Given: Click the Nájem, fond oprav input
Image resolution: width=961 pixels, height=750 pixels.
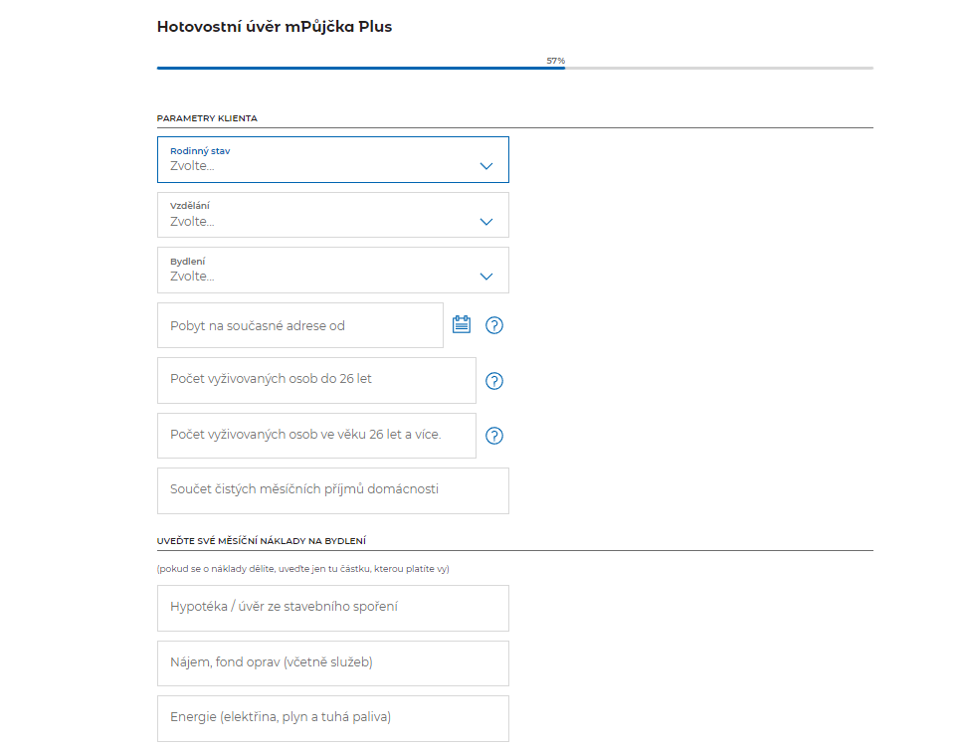Looking at the screenshot, I should [x=332, y=663].
